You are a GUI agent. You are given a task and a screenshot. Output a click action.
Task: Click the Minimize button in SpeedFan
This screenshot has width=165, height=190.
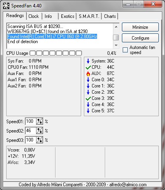click(140, 27)
